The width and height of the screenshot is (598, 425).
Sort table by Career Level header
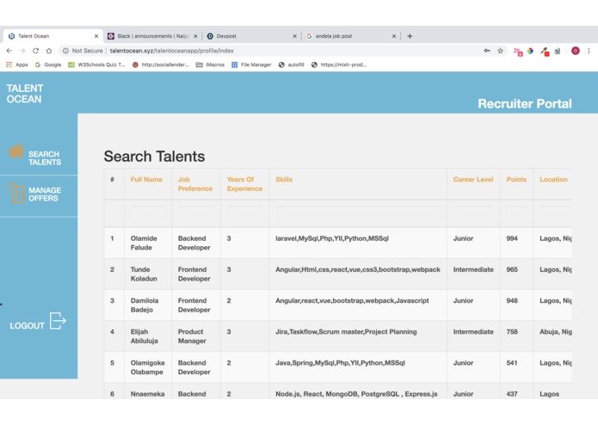[473, 180]
